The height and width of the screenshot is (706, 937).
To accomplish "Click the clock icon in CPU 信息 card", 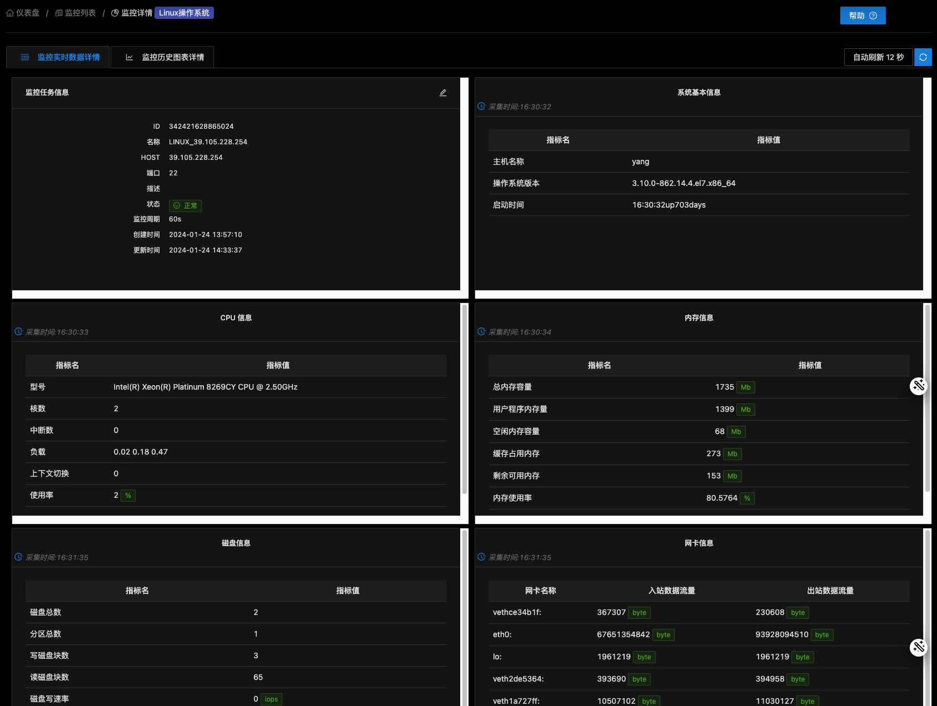I will coord(18,332).
